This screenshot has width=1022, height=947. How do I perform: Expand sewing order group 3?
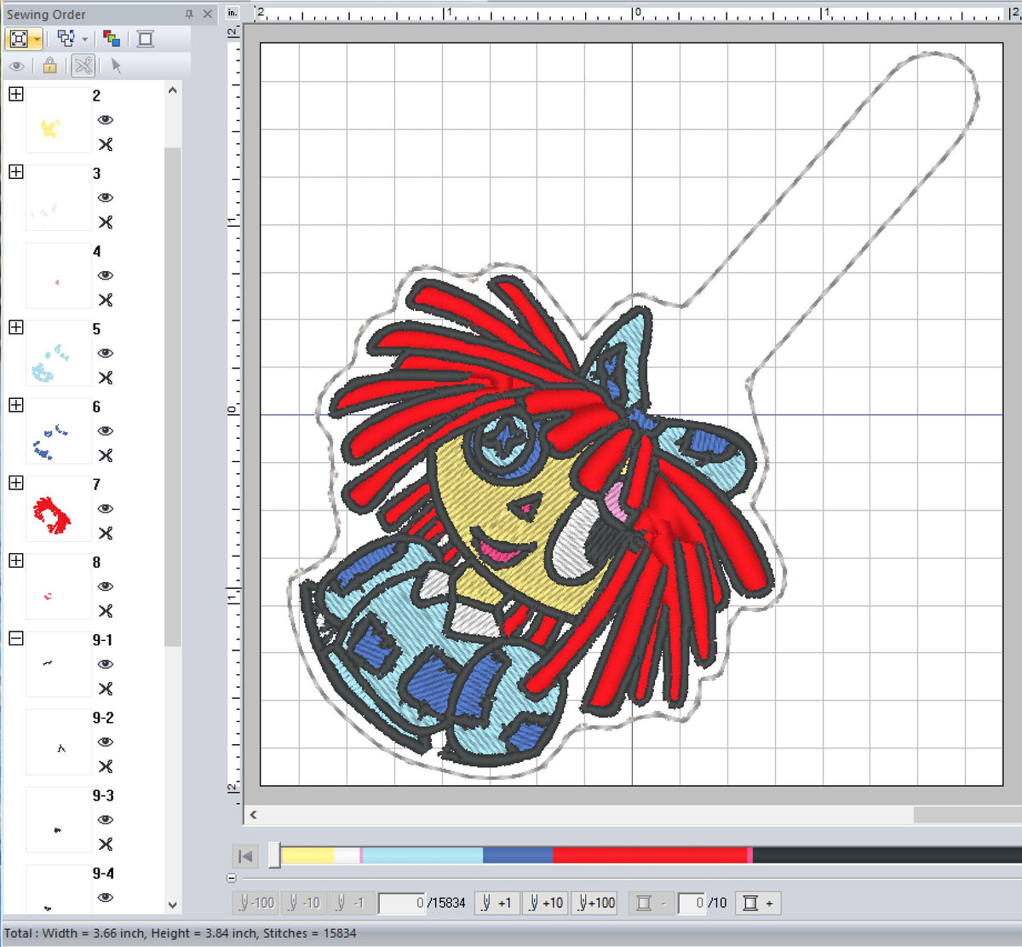coord(15,171)
